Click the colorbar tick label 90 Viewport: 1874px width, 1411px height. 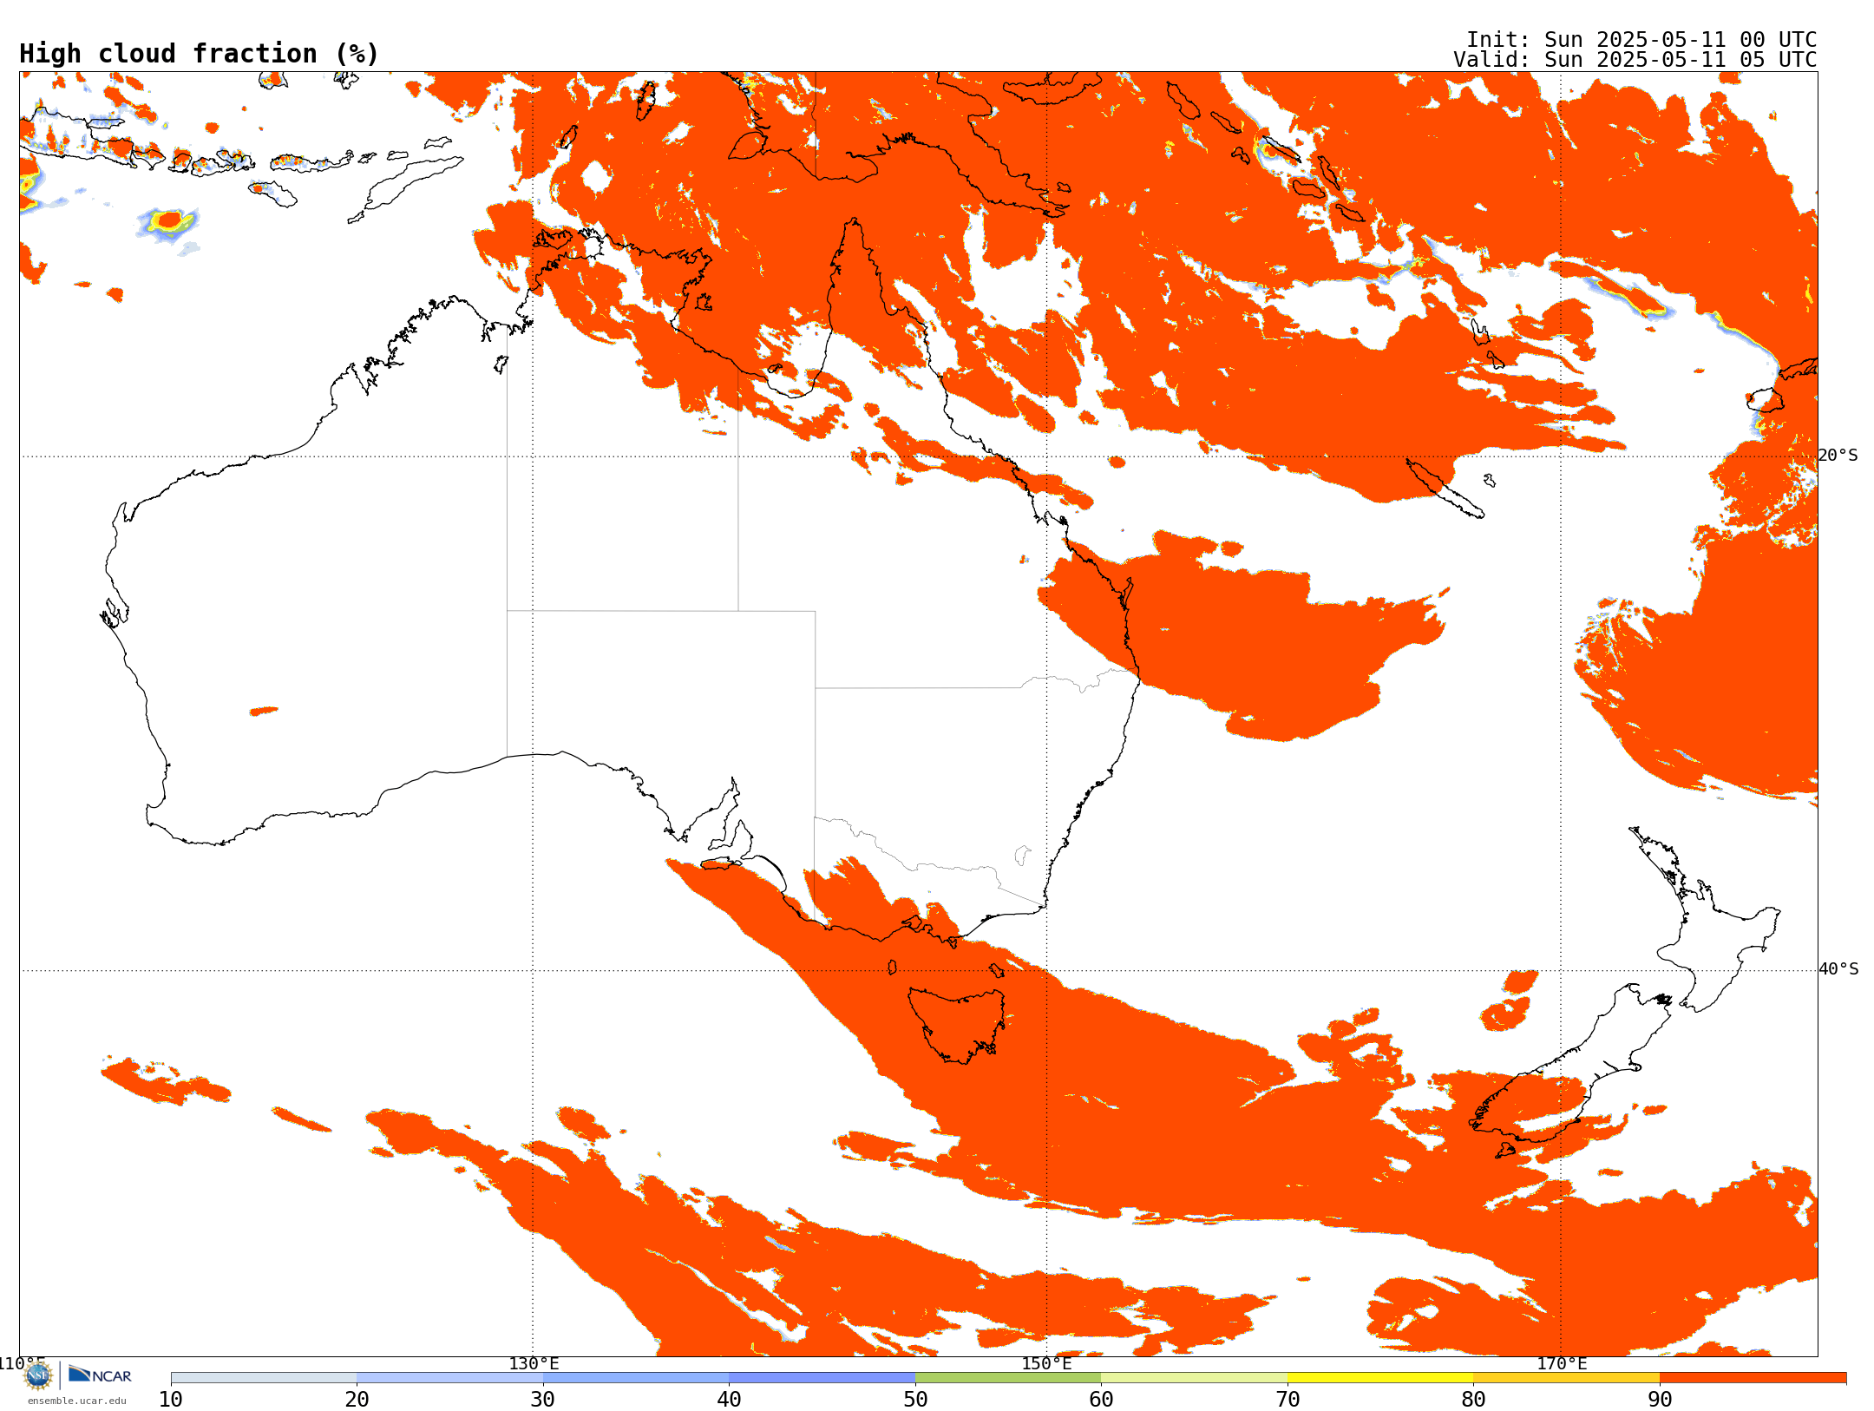point(1660,1400)
